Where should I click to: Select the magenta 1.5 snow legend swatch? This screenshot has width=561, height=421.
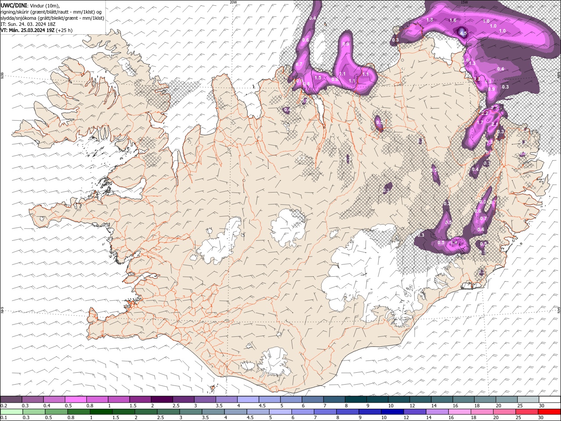coord(141,399)
